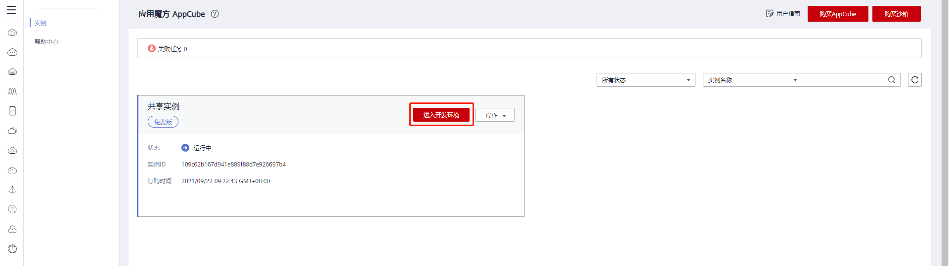
Task: Expand the 操作 actions dropdown
Action: point(495,115)
